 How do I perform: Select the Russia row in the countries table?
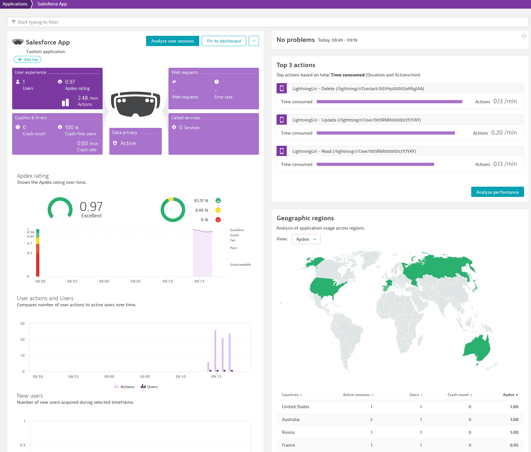pos(400,432)
